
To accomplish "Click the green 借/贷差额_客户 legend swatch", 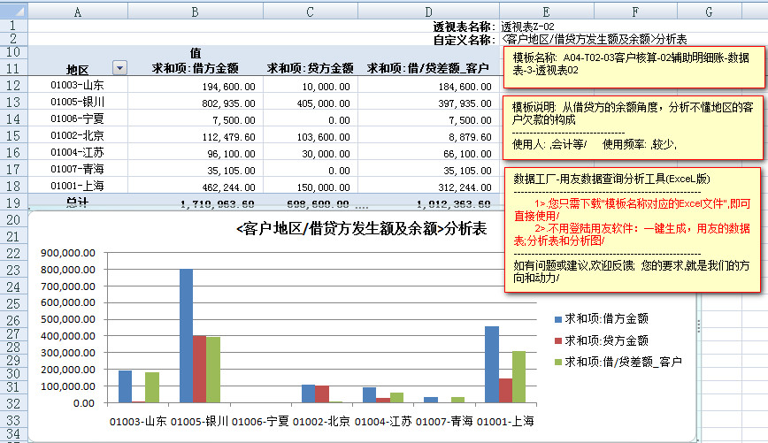I will pos(557,362).
